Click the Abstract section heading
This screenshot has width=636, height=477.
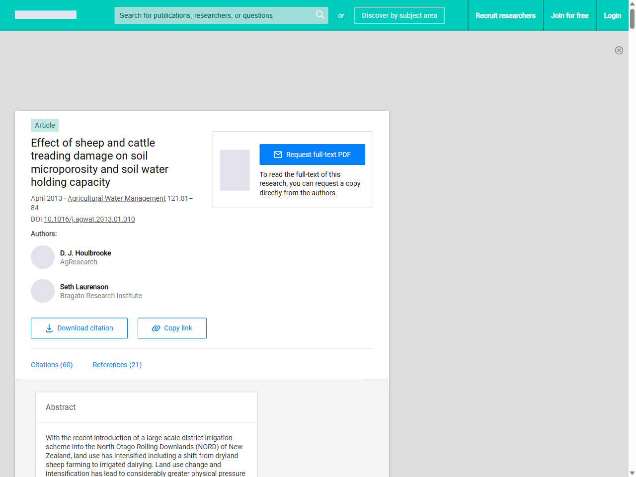click(x=61, y=407)
